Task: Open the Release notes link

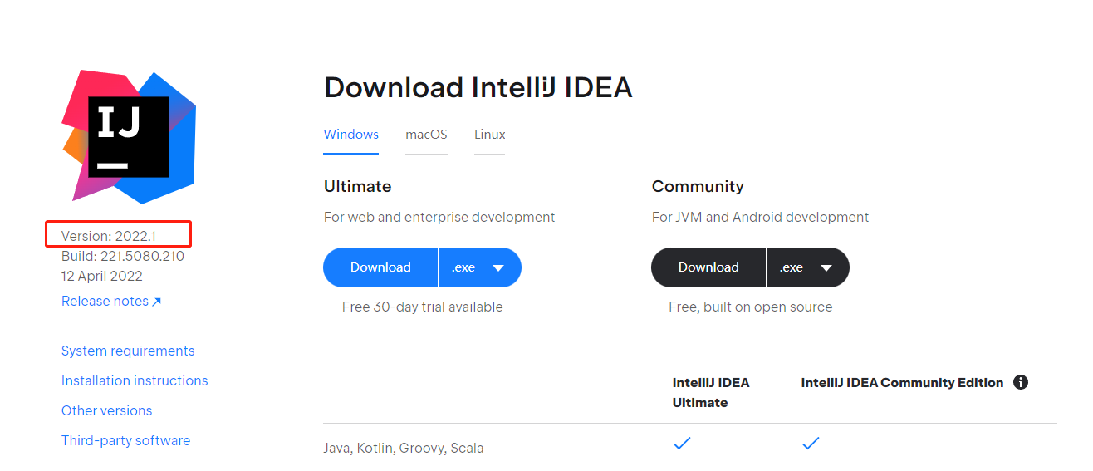Action: pos(111,301)
